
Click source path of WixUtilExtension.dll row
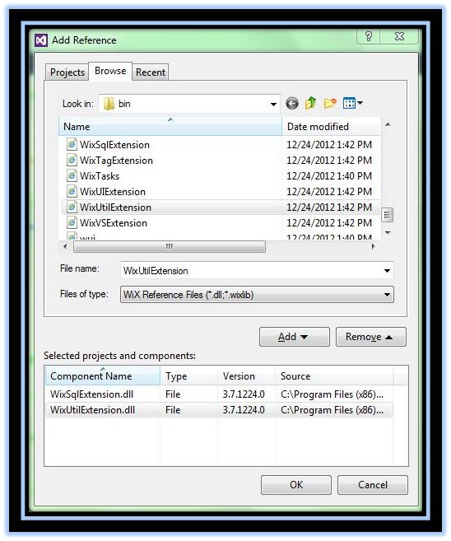click(x=332, y=410)
